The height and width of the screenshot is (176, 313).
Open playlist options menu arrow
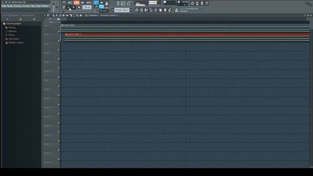click(45, 15)
